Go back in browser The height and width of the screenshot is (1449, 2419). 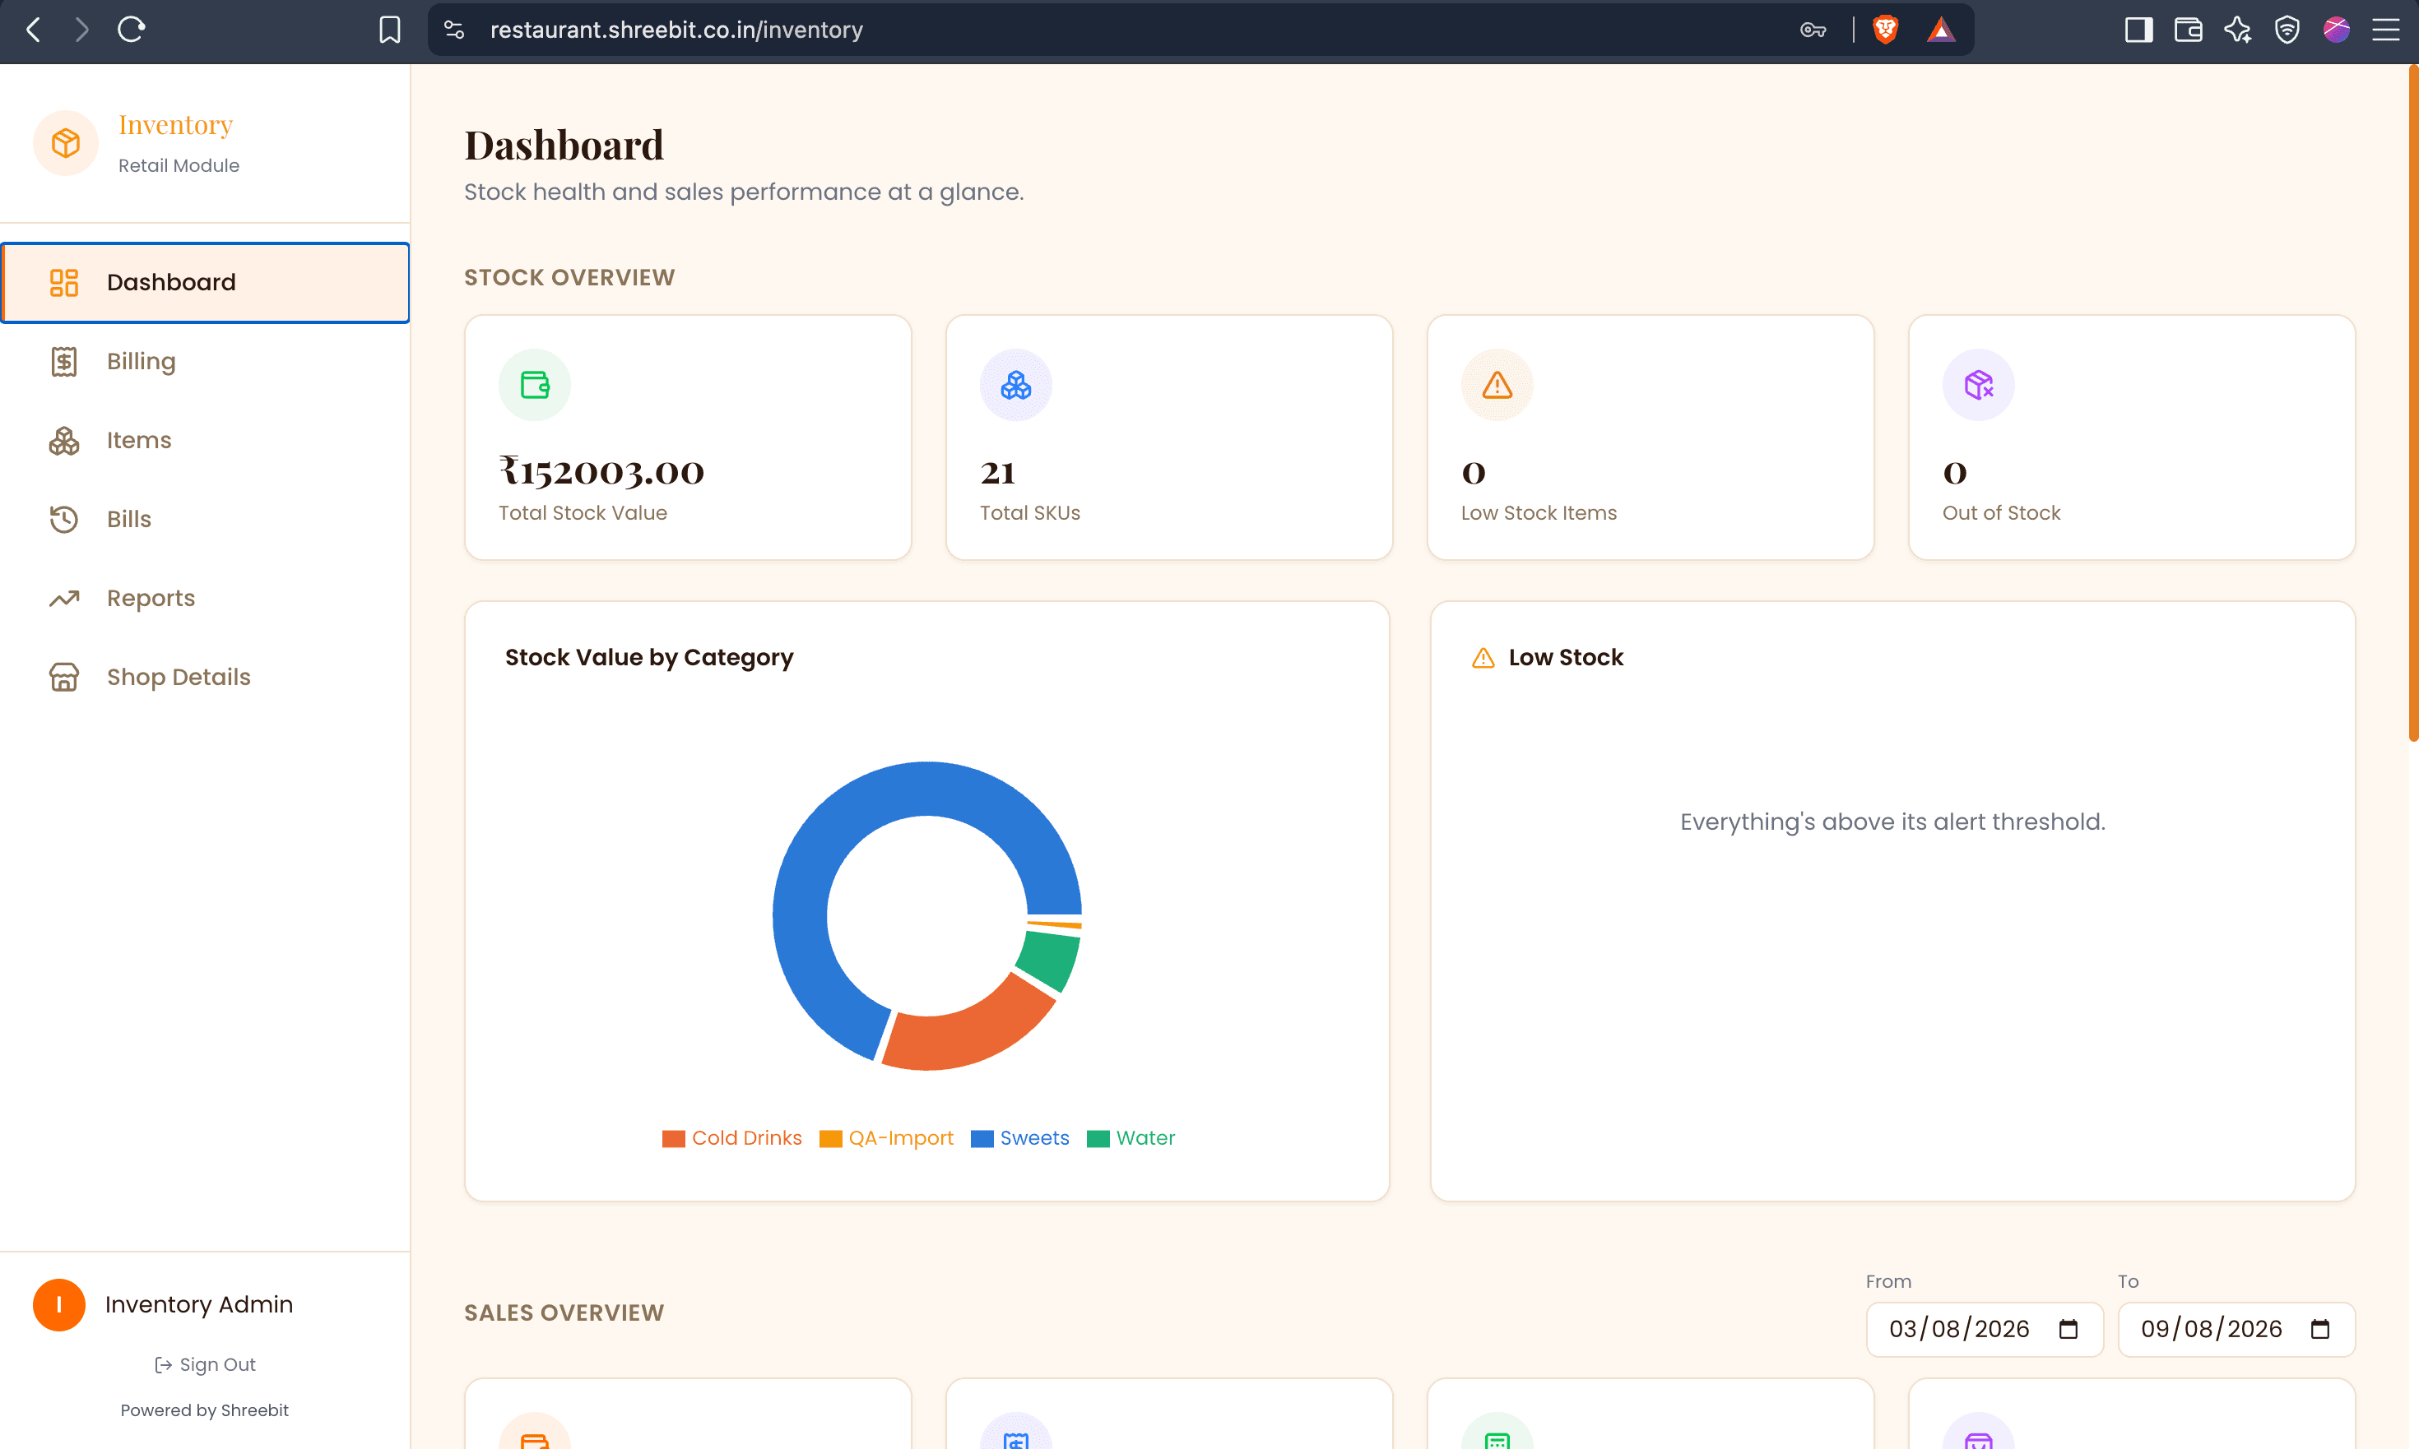[33, 30]
